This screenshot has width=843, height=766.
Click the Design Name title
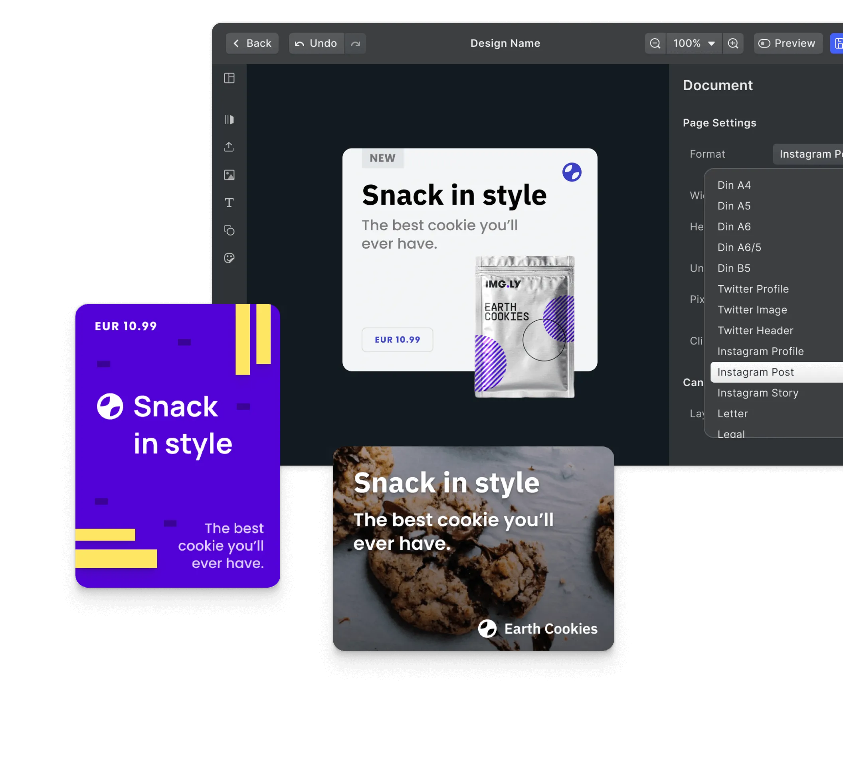pyautogui.click(x=505, y=43)
